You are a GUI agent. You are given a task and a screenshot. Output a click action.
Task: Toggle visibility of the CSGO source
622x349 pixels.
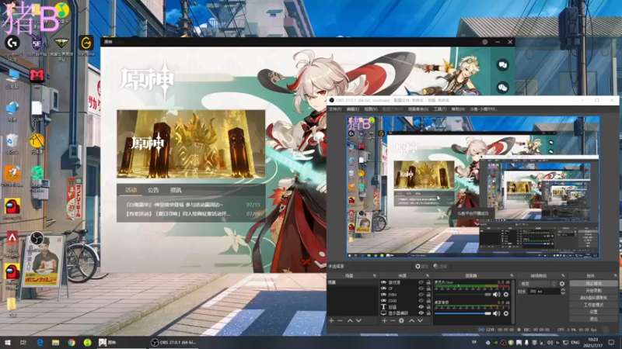[x=421, y=301]
